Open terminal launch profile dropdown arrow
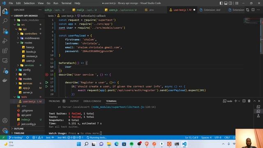Image resolution: width=263 pixels, height=148 pixels. pos(239,101)
